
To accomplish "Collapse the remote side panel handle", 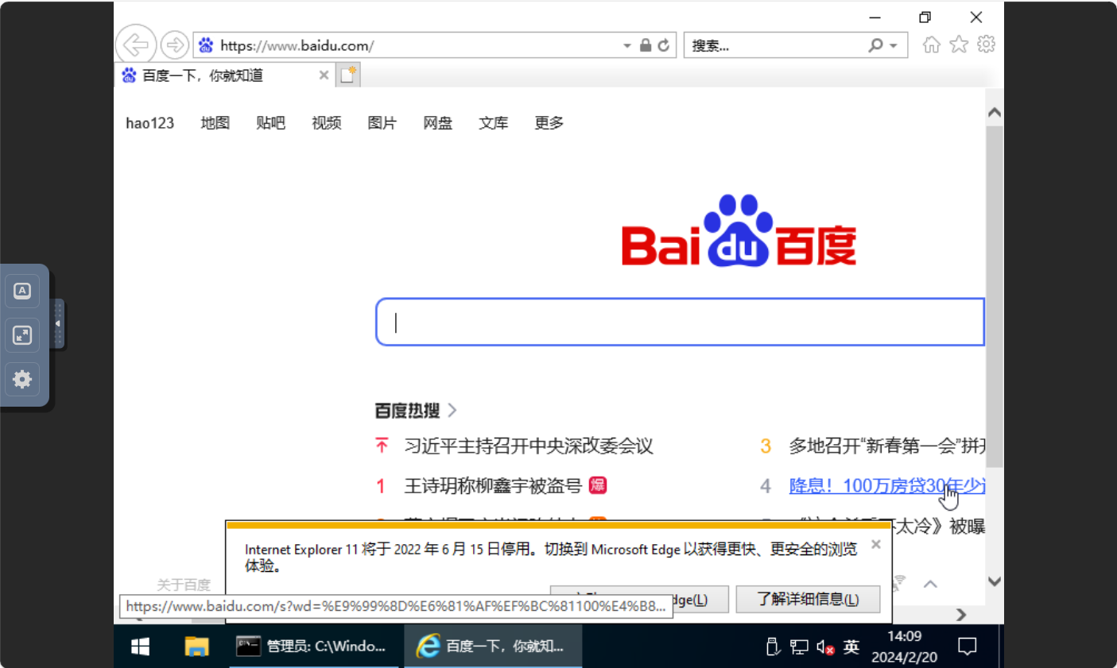I will click(x=57, y=323).
